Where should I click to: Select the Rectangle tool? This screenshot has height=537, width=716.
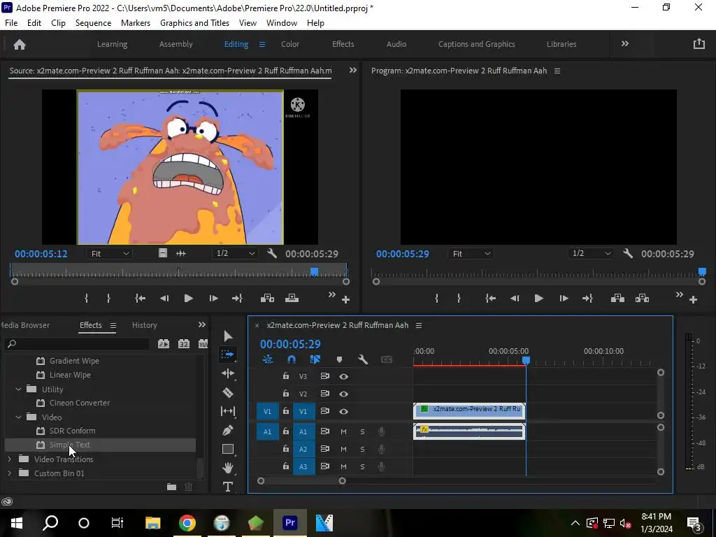pyautogui.click(x=228, y=450)
